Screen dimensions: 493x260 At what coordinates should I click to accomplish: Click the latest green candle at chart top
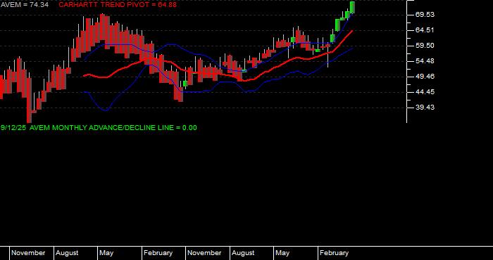coord(352,7)
